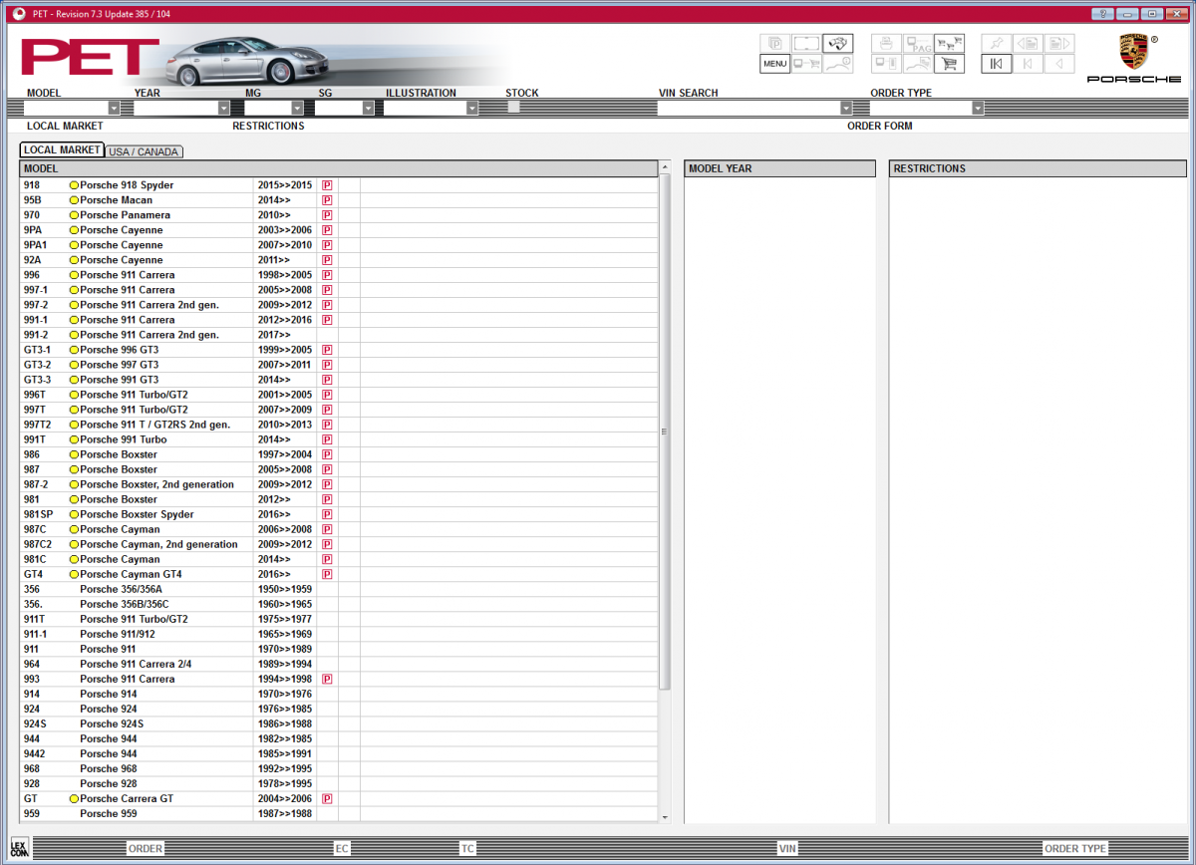Viewport: 1196px width, 865px height.
Task: Select the Porsche 914 row
Action: [339, 695]
